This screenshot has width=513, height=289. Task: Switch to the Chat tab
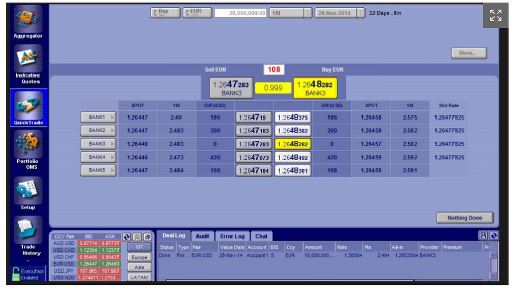tap(261, 236)
